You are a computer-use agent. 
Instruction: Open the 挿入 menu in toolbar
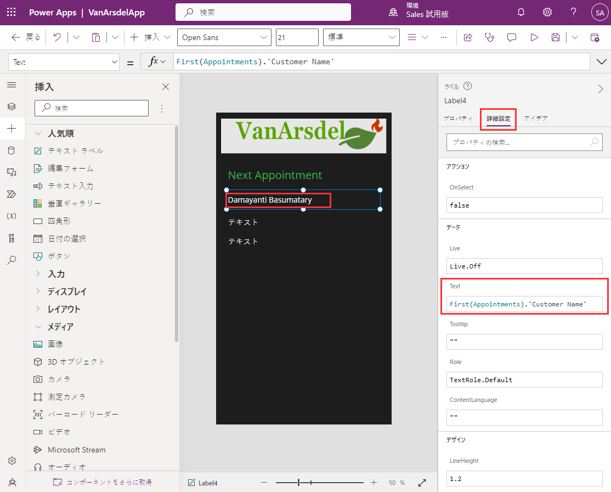[x=150, y=37]
